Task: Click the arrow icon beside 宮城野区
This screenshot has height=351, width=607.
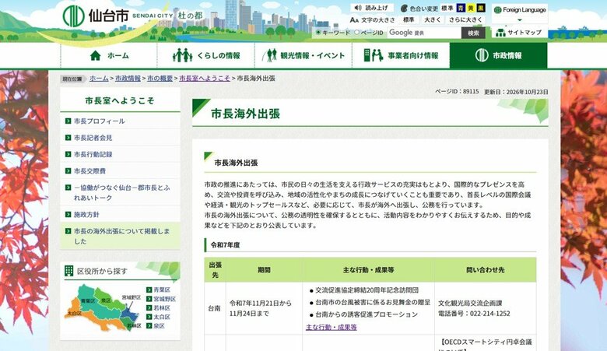Action: pyautogui.click(x=149, y=299)
